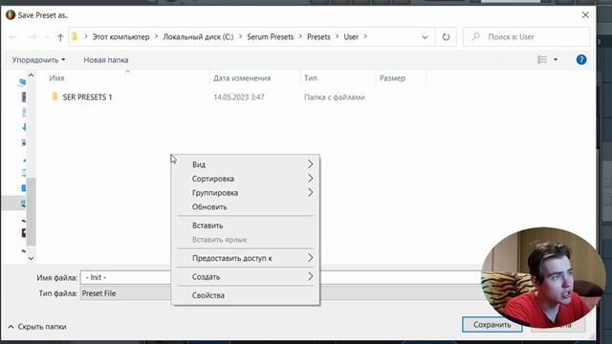Close the Save Preset as dialog
This screenshot has height=344, width=612.
pyautogui.click(x=585, y=15)
